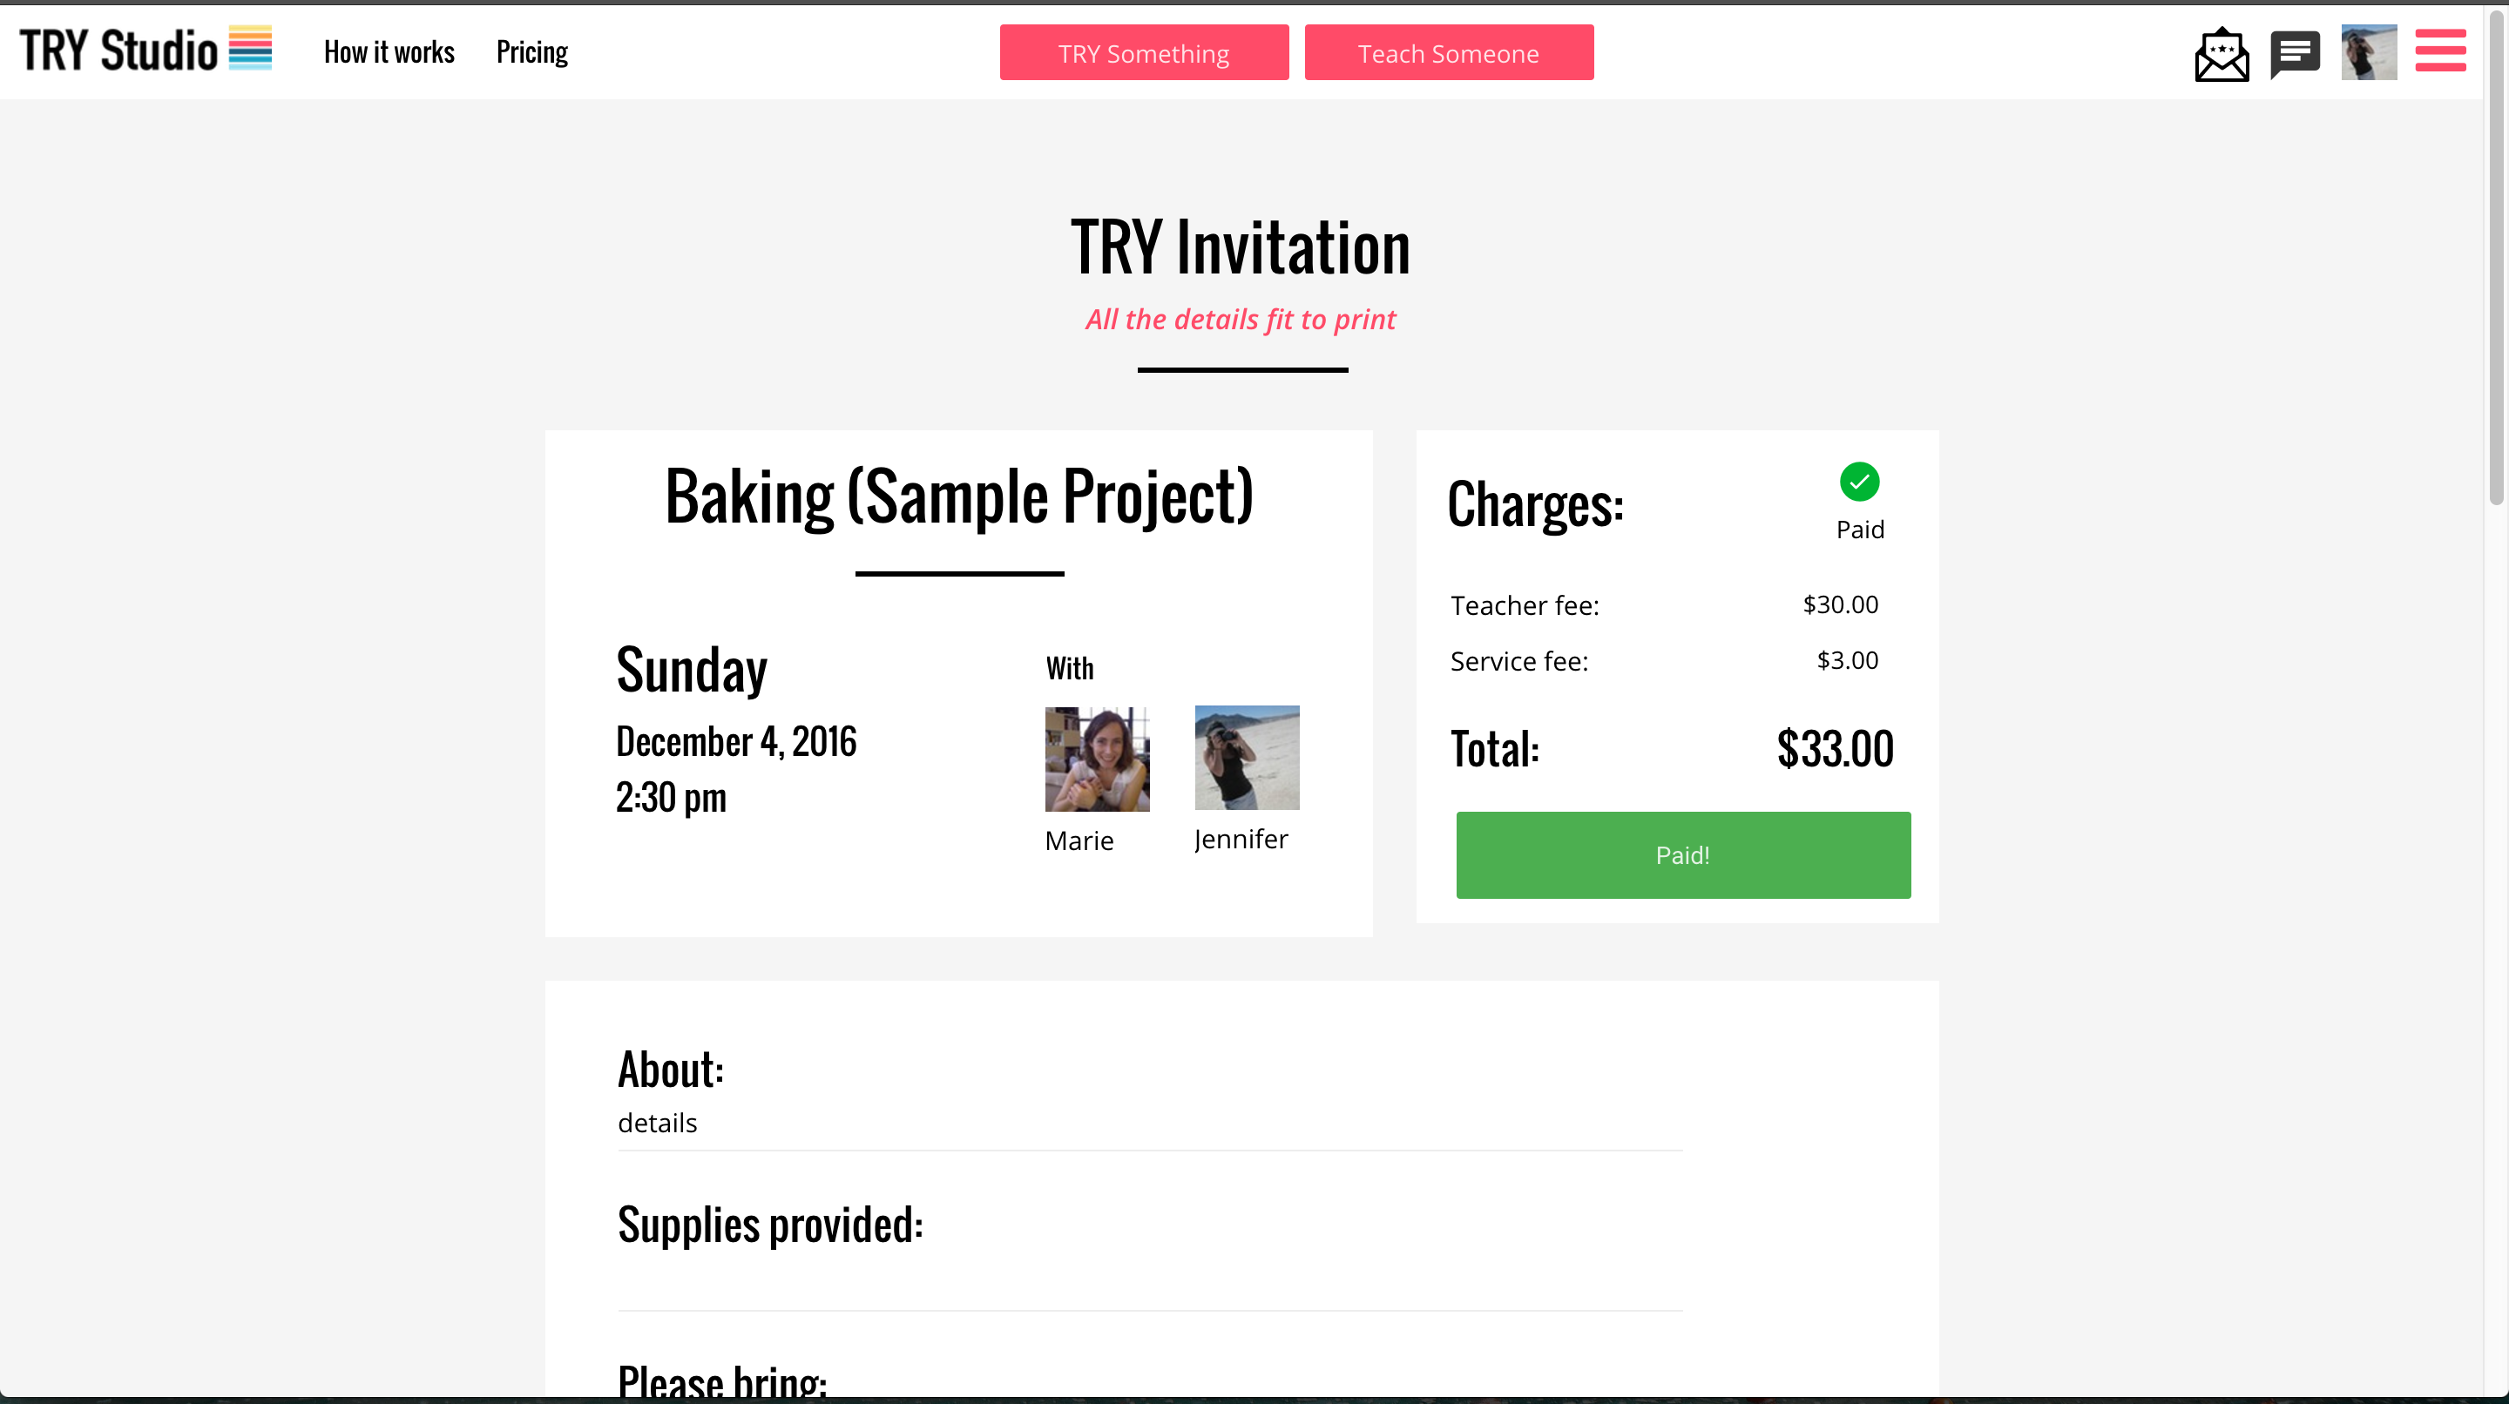The width and height of the screenshot is (2509, 1404).
Task: Click the Teacher fee amount $30.00
Action: point(1839,604)
